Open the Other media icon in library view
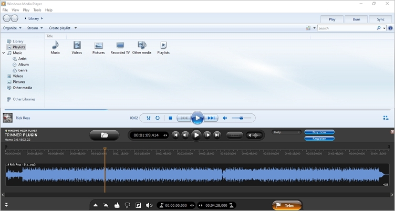Viewport: 395px width, 211px height. (142, 48)
